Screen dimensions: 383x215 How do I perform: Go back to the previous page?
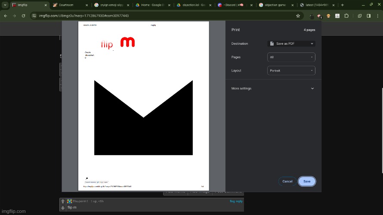pyautogui.click(x=5, y=16)
